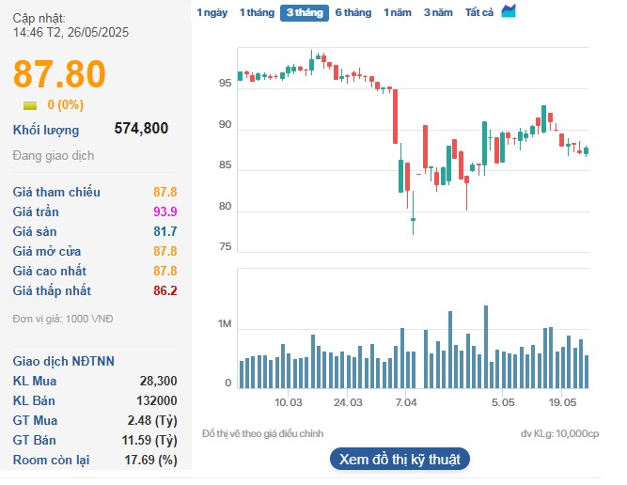Show the 6 tháng chart range
The height and width of the screenshot is (485, 627).
(x=353, y=12)
